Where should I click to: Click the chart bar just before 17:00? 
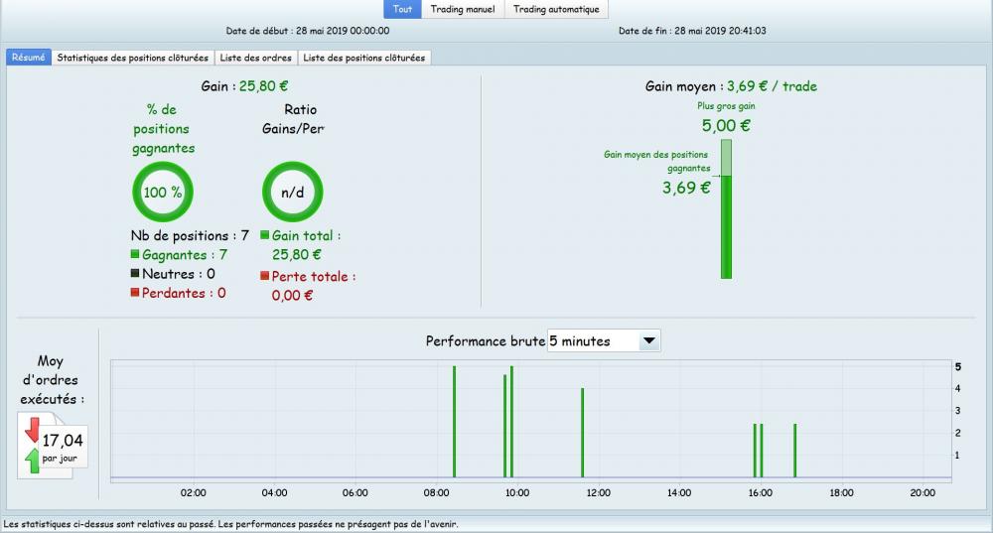(x=794, y=451)
